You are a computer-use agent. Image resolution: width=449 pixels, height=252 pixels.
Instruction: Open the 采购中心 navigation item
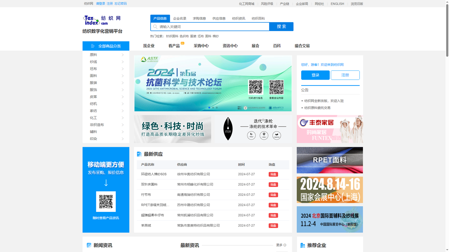pyautogui.click(x=201, y=46)
